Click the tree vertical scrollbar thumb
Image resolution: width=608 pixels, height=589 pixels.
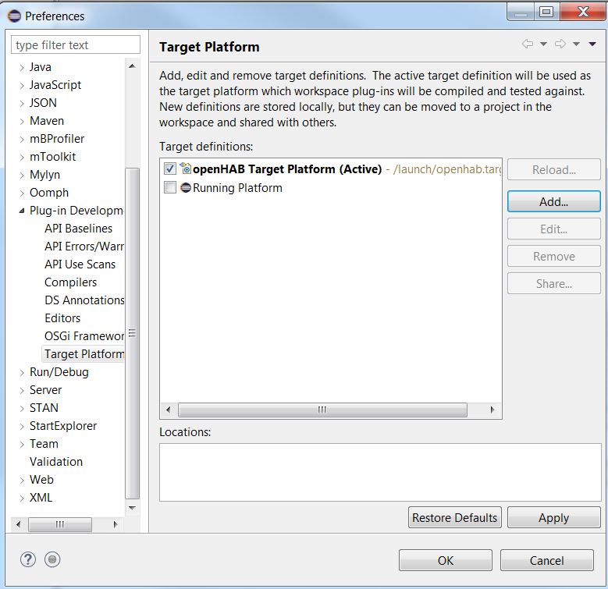pyautogui.click(x=132, y=334)
